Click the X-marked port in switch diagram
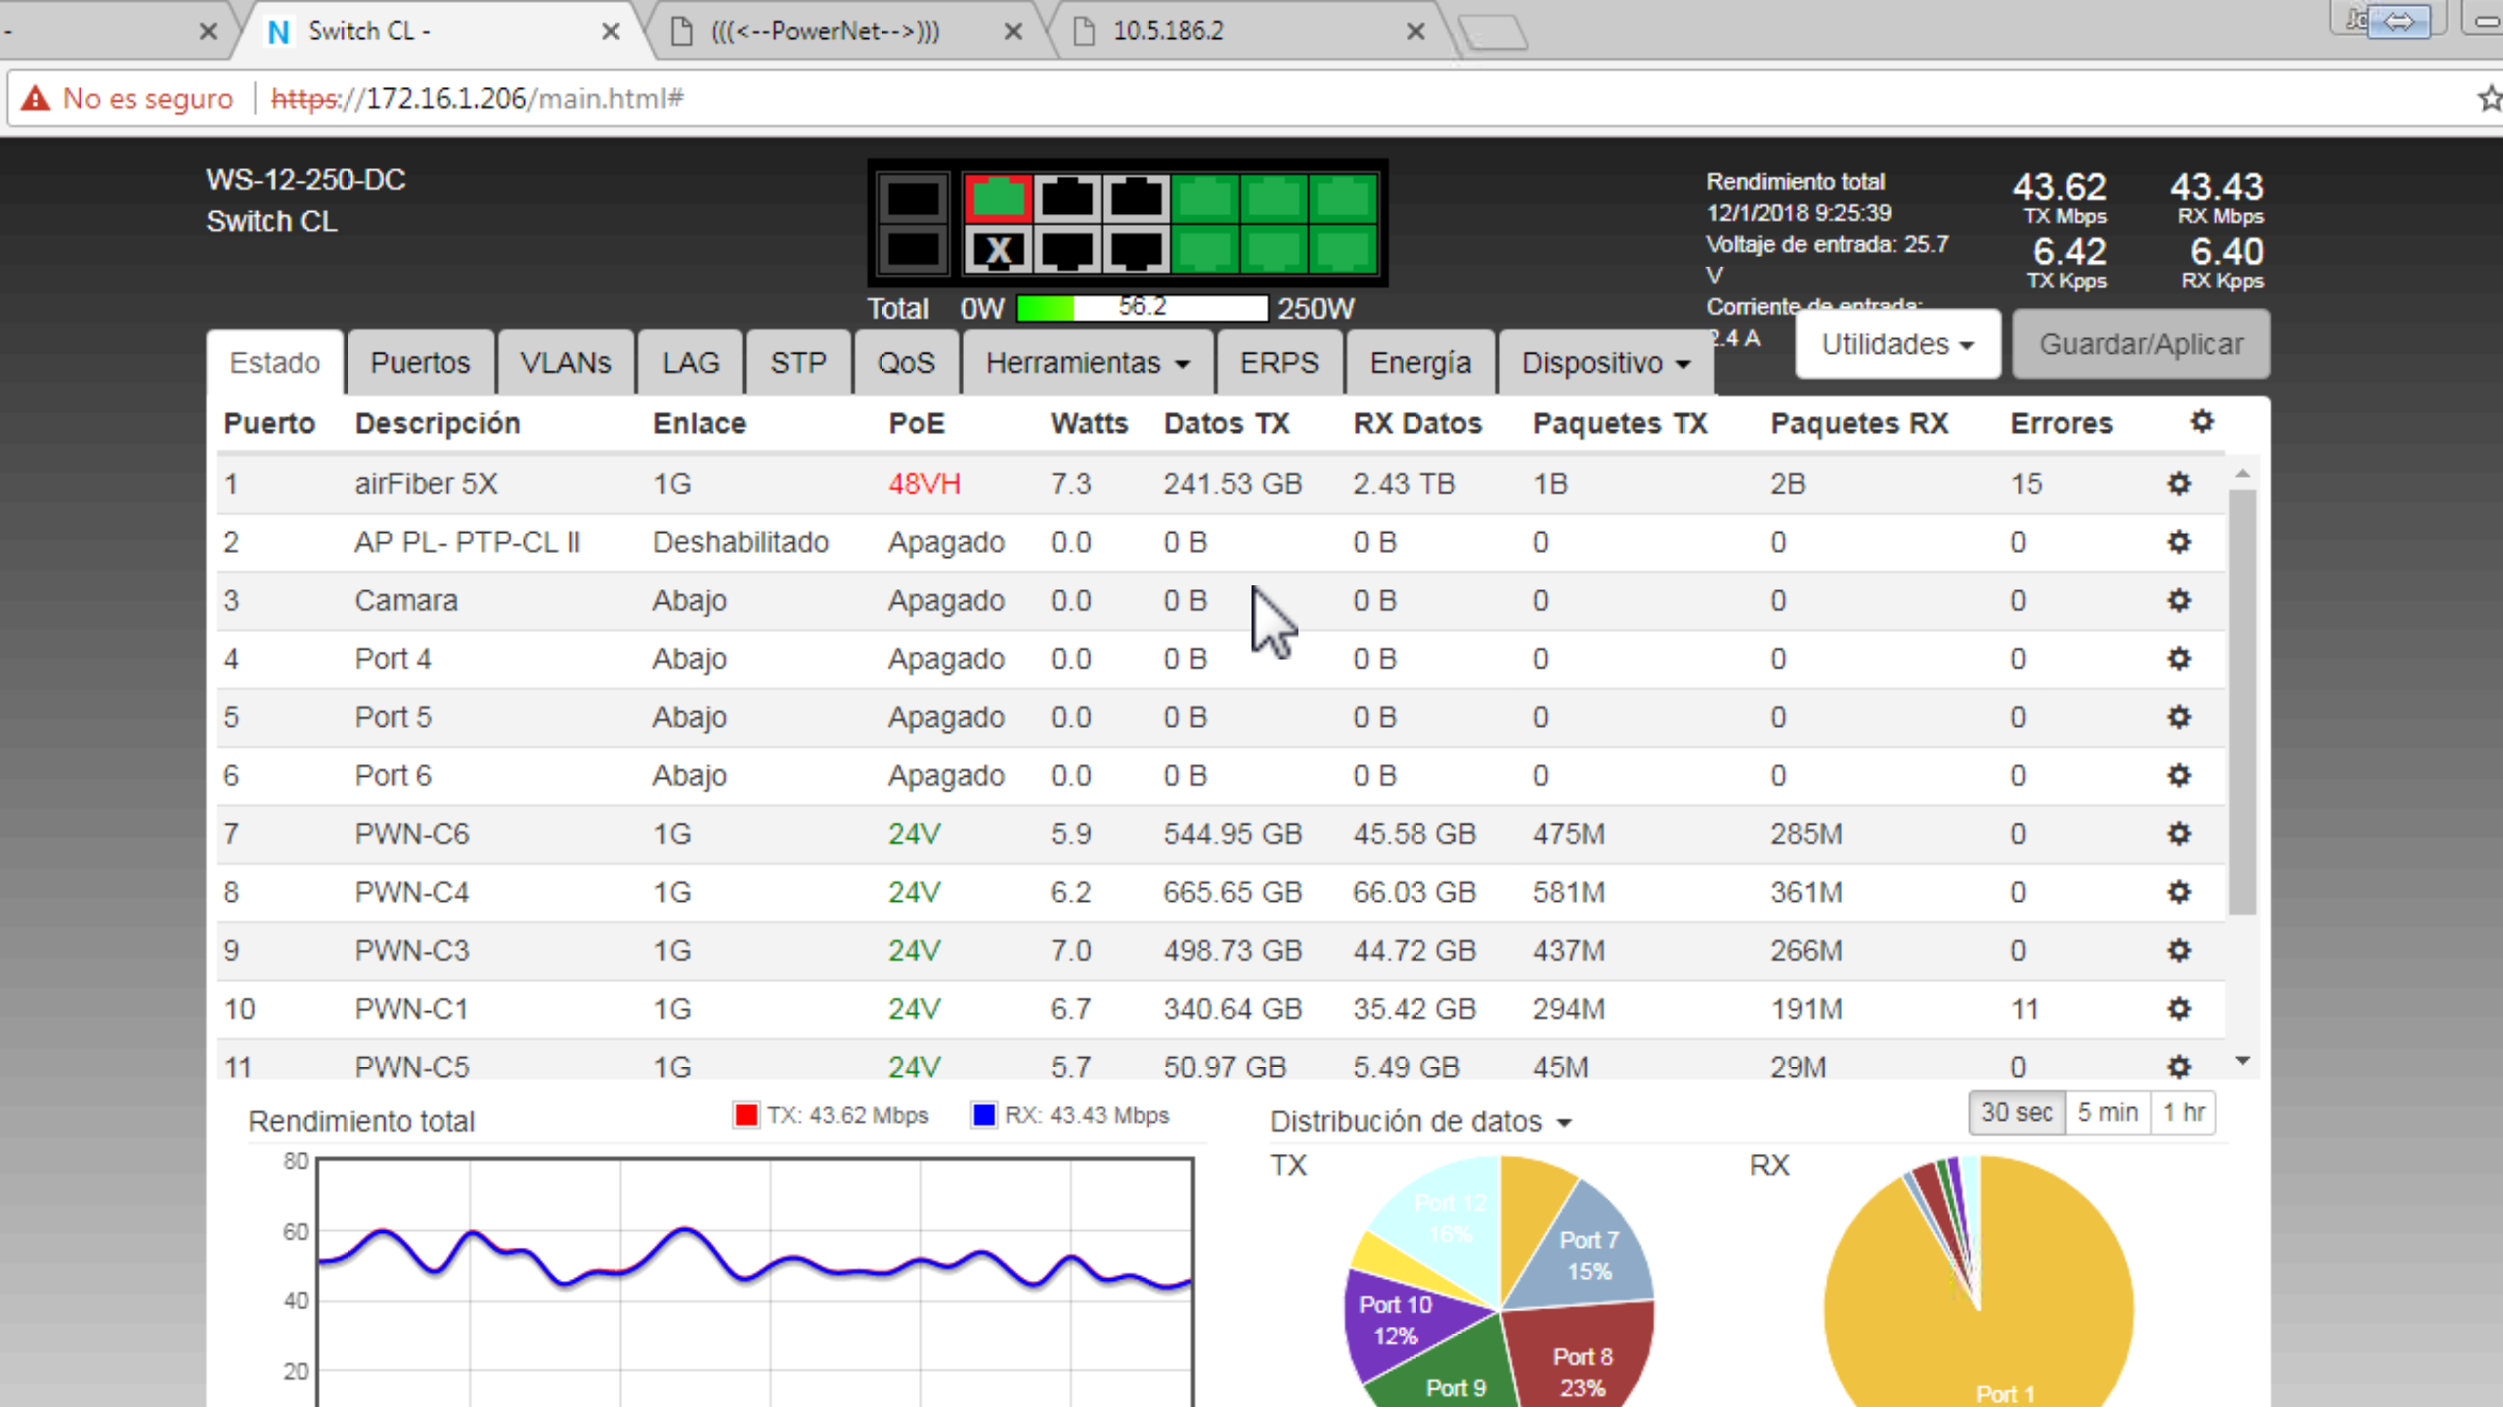Screen dimensions: 2503x1407 click(997, 251)
